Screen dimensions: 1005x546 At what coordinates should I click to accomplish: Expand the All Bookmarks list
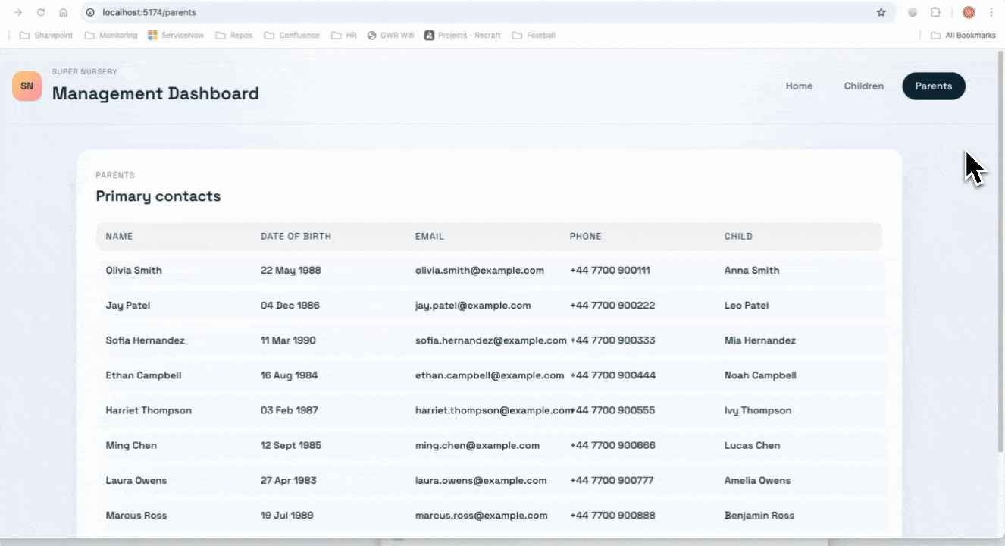click(x=963, y=35)
